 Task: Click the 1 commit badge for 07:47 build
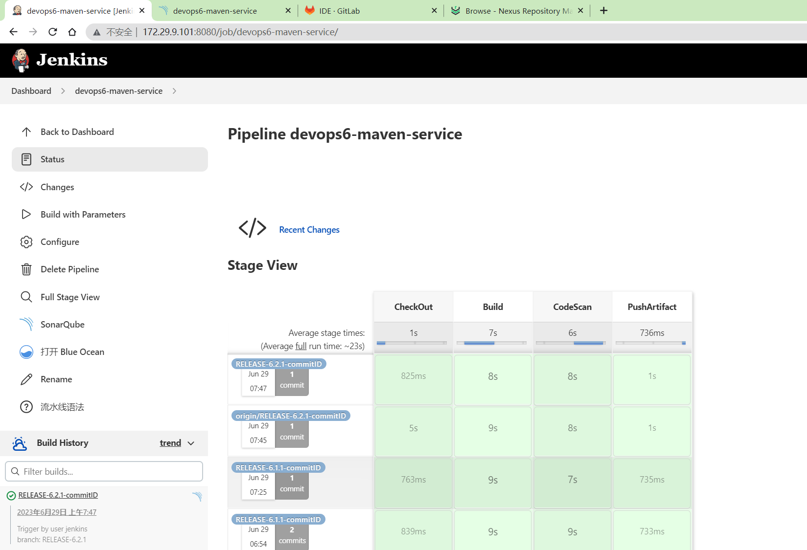[292, 380]
